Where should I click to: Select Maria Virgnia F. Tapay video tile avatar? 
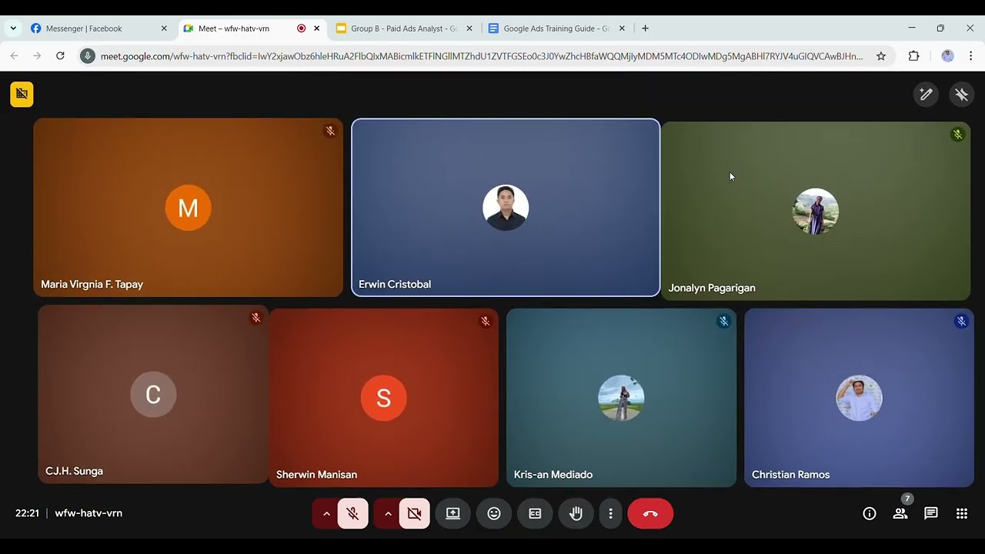tap(188, 208)
